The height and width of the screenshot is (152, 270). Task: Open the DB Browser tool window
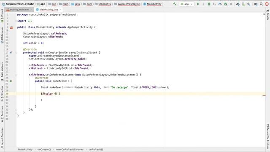click(2, 35)
